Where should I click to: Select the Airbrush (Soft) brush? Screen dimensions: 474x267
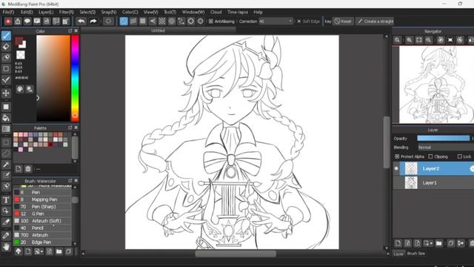tap(42, 221)
